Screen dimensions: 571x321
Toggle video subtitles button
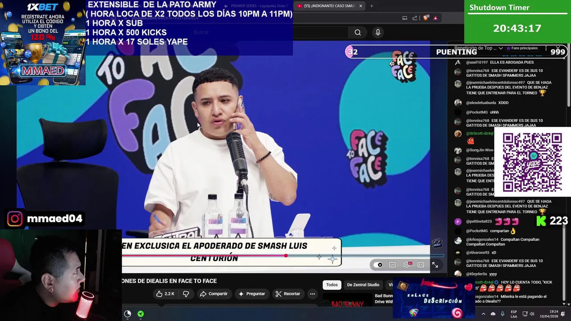click(x=392, y=265)
